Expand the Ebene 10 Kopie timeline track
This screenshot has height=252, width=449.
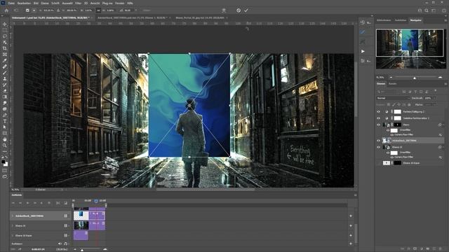(x=13, y=235)
